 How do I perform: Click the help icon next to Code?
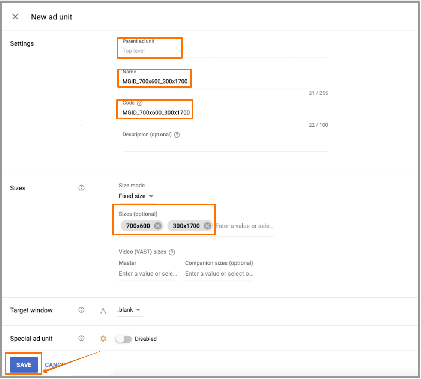click(140, 103)
